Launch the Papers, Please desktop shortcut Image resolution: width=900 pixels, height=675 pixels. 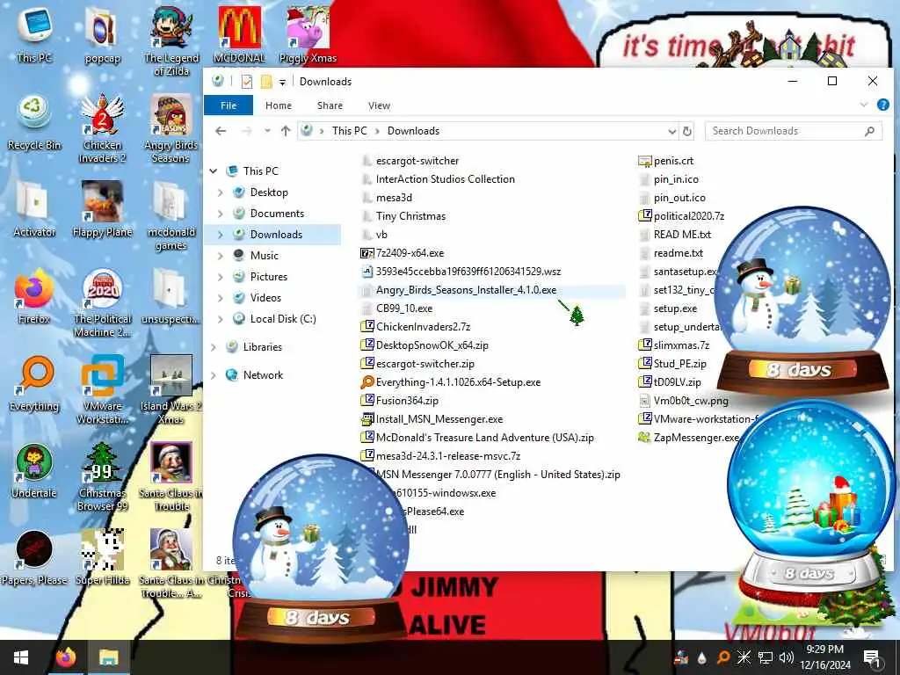coord(34,557)
